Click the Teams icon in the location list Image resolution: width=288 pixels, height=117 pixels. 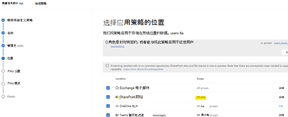point(117,115)
